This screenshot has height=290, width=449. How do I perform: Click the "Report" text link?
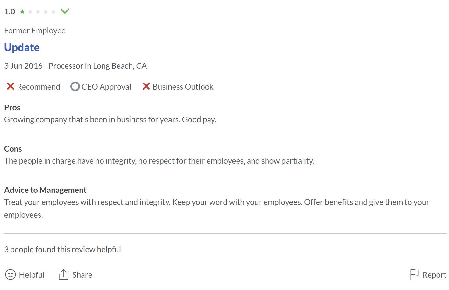click(434, 275)
